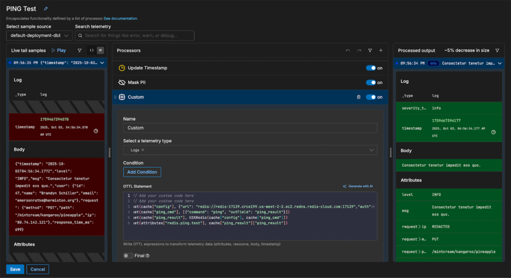Click the filter icon in Processed output
The height and width of the screenshot is (278, 511).
point(497,50)
